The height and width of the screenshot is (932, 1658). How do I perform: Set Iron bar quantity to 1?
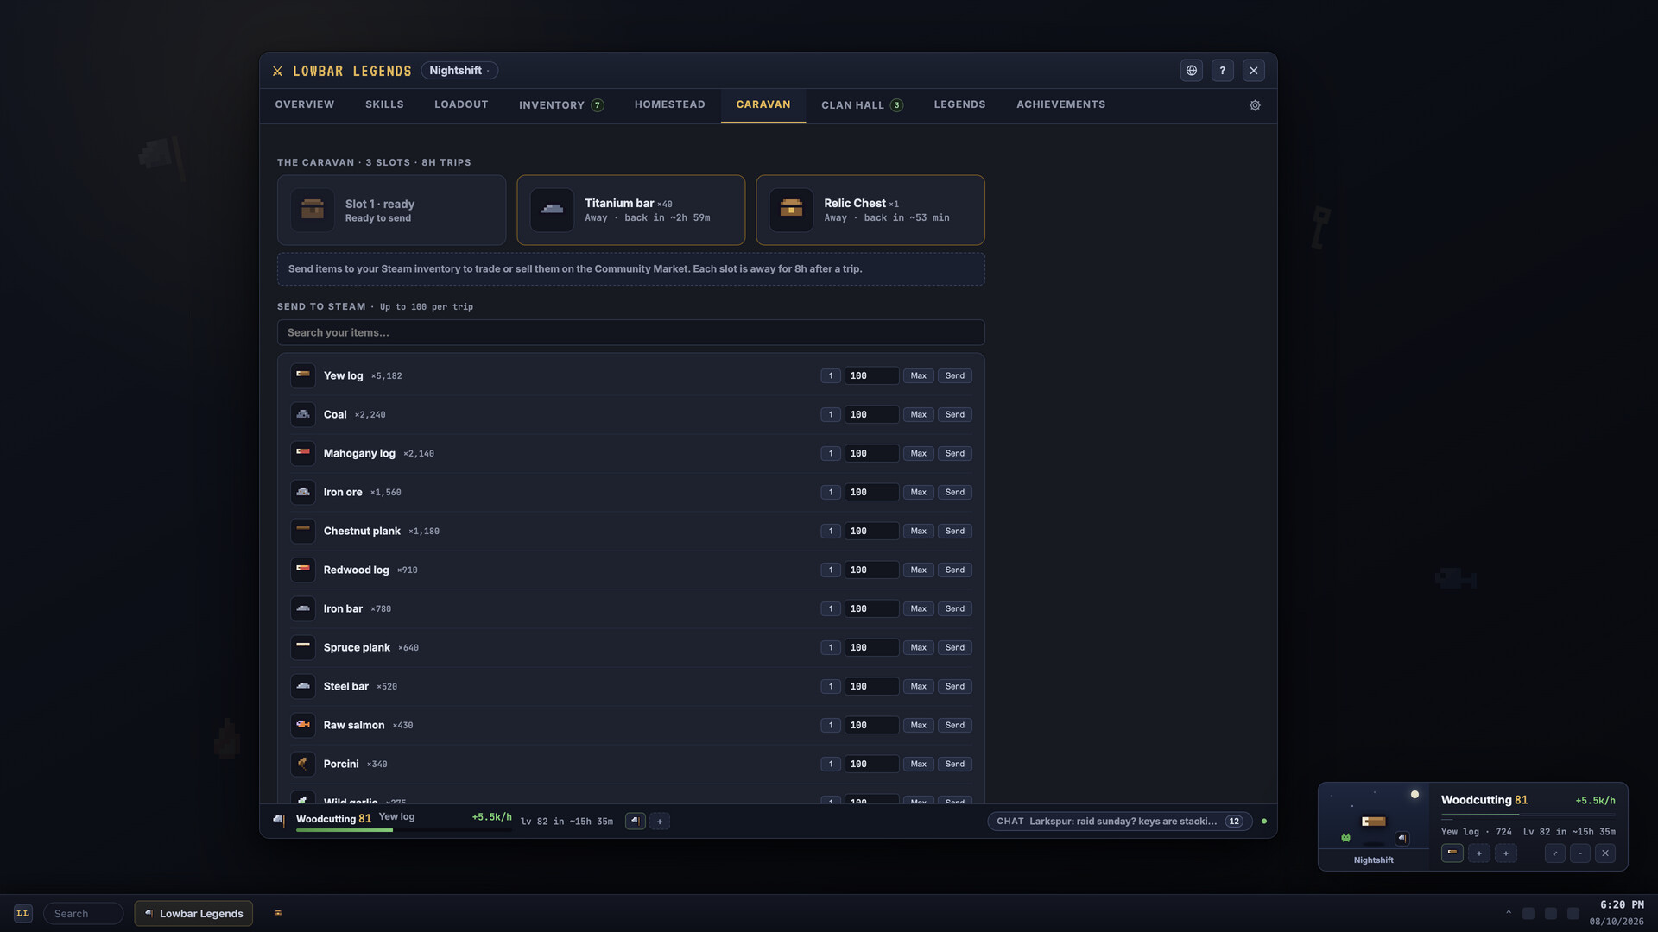[831, 608]
